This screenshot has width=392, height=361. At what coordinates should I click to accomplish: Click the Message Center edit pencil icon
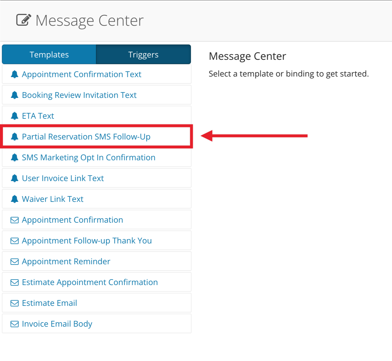tap(24, 20)
